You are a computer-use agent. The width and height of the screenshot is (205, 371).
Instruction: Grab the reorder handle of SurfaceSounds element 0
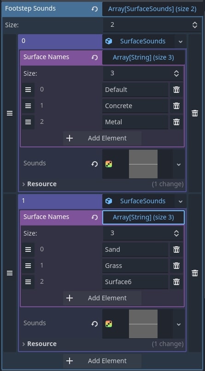(10, 113)
